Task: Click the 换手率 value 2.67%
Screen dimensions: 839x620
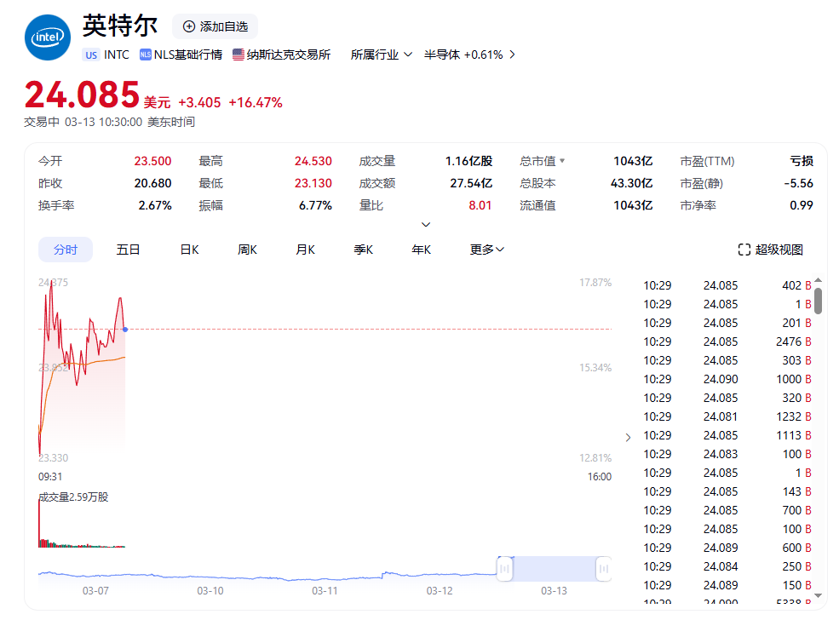Action: pyautogui.click(x=155, y=205)
